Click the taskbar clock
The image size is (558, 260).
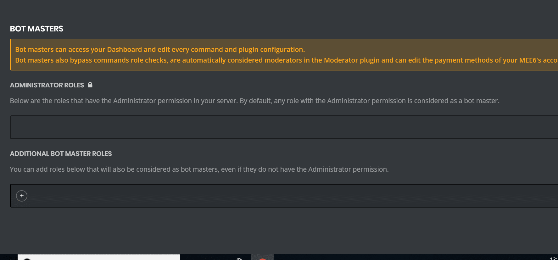coord(554,258)
